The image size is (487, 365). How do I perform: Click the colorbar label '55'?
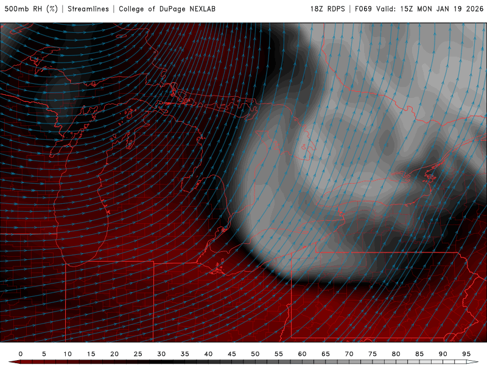pos(279,354)
